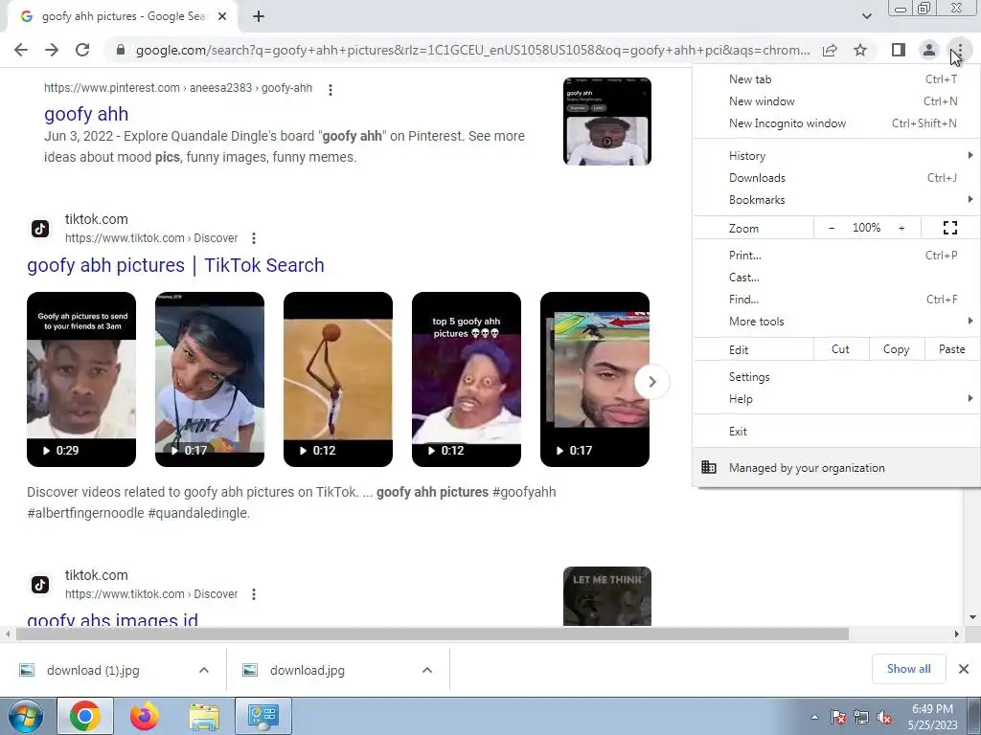Select New window menu item
The image size is (981, 735).
(836, 101)
